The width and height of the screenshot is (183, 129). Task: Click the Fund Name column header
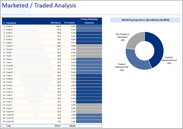(11, 23)
